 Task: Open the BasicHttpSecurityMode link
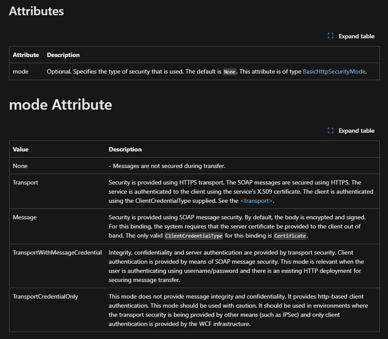pos(334,71)
